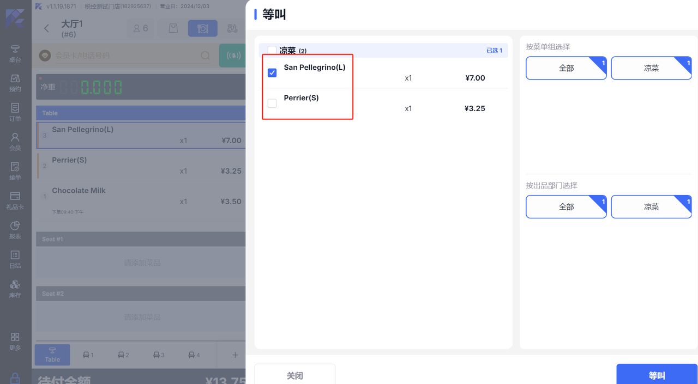Click the Seat #1 header
This screenshot has height=384, width=698.
(141, 239)
